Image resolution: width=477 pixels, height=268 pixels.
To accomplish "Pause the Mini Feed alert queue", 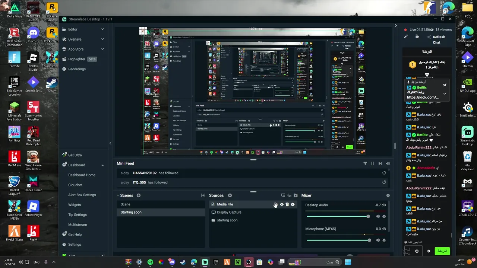I will coord(373,163).
